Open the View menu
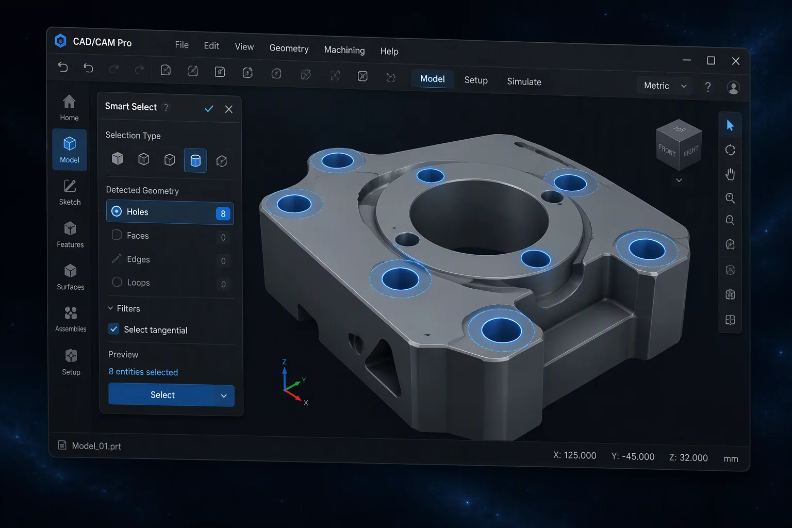The image size is (792, 528). click(244, 47)
